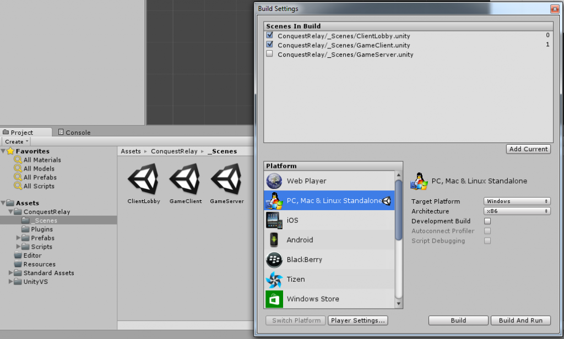The width and height of the screenshot is (564, 339).
Task: Uncheck ClientLobby.unity scene in build
Action: [269, 35]
